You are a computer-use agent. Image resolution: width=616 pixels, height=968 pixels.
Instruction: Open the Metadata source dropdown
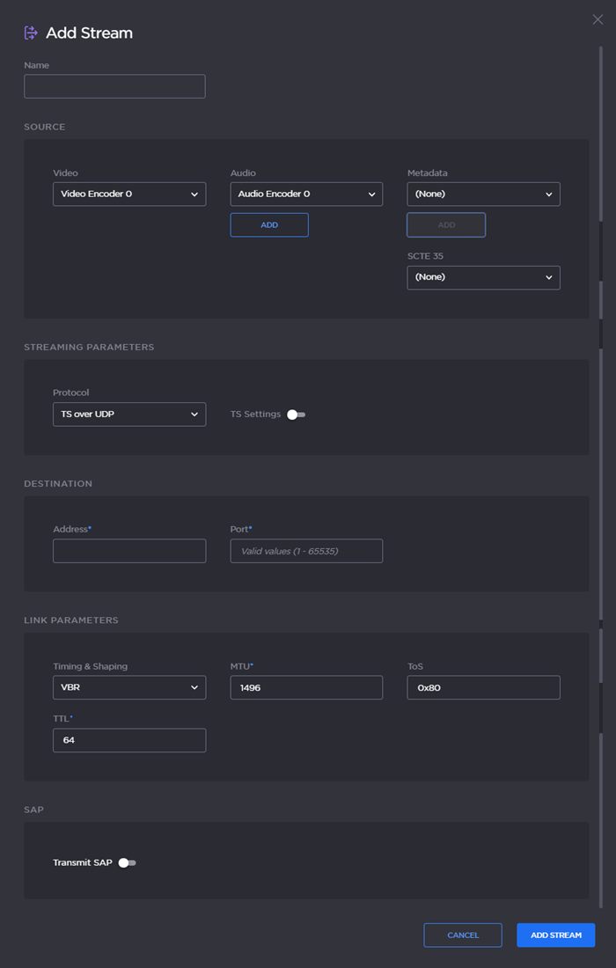[483, 194]
